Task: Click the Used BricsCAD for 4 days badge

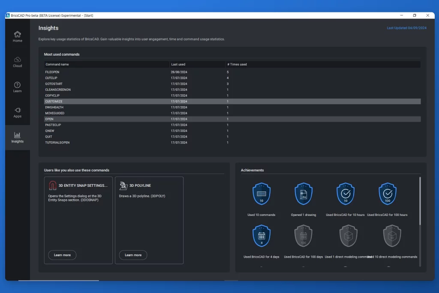Action: [x=261, y=236]
